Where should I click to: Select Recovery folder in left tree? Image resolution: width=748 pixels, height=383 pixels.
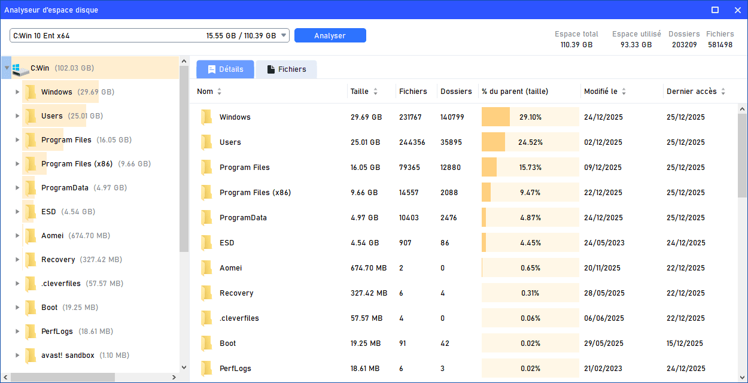[58, 260]
